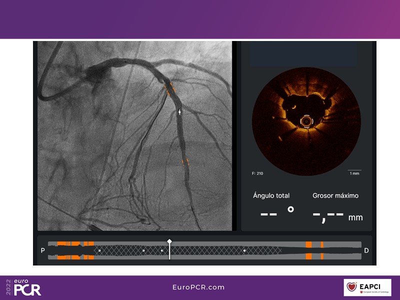Click the 1 mm scale bar

coord(354,172)
